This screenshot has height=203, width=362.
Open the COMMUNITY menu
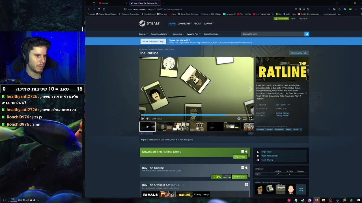pos(184,24)
